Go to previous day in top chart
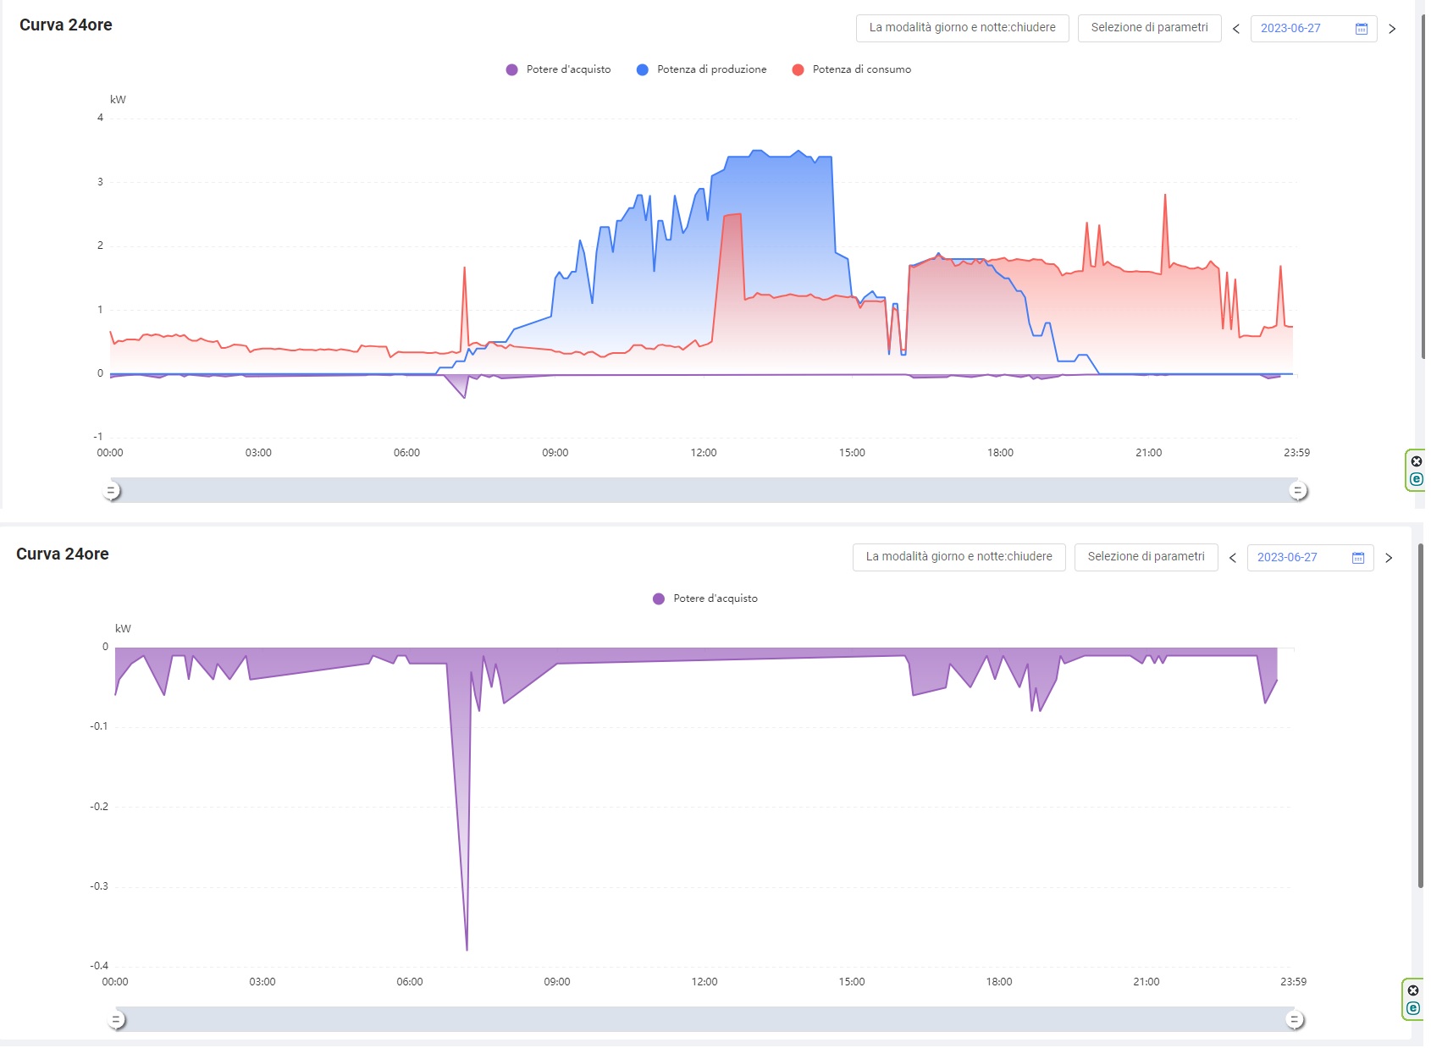Viewport: 1431px width, 1048px height. pyautogui.click(x=1236, y=29)
